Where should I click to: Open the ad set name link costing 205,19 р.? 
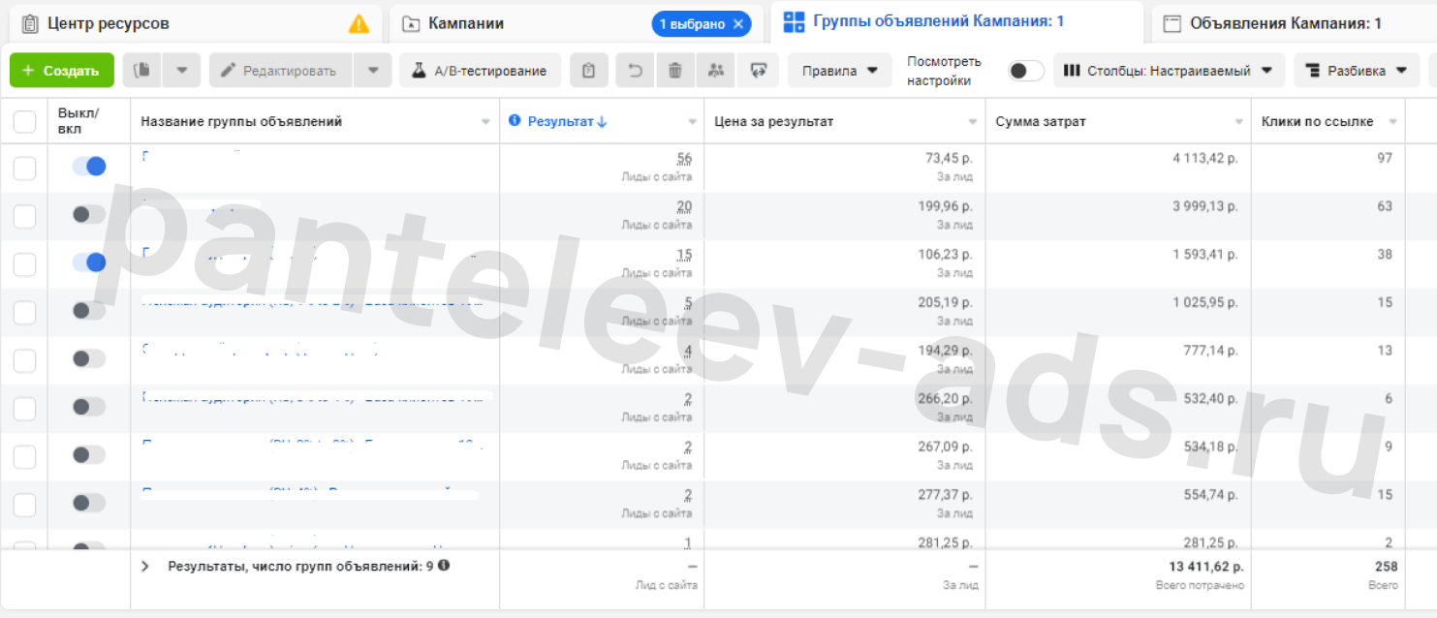[x=312, y=301]
